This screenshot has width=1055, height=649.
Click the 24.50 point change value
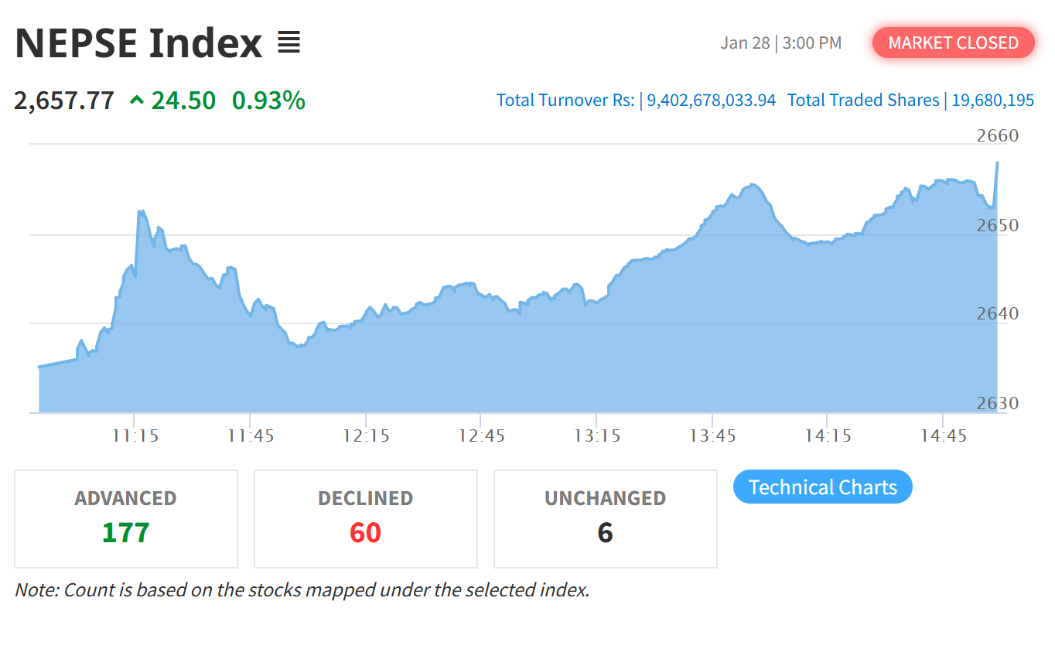183,101
